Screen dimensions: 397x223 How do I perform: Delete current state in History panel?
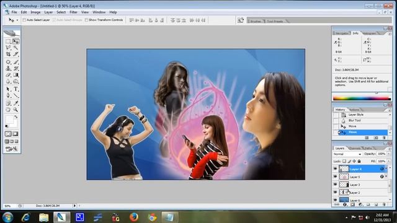click(x=384, y=138)
